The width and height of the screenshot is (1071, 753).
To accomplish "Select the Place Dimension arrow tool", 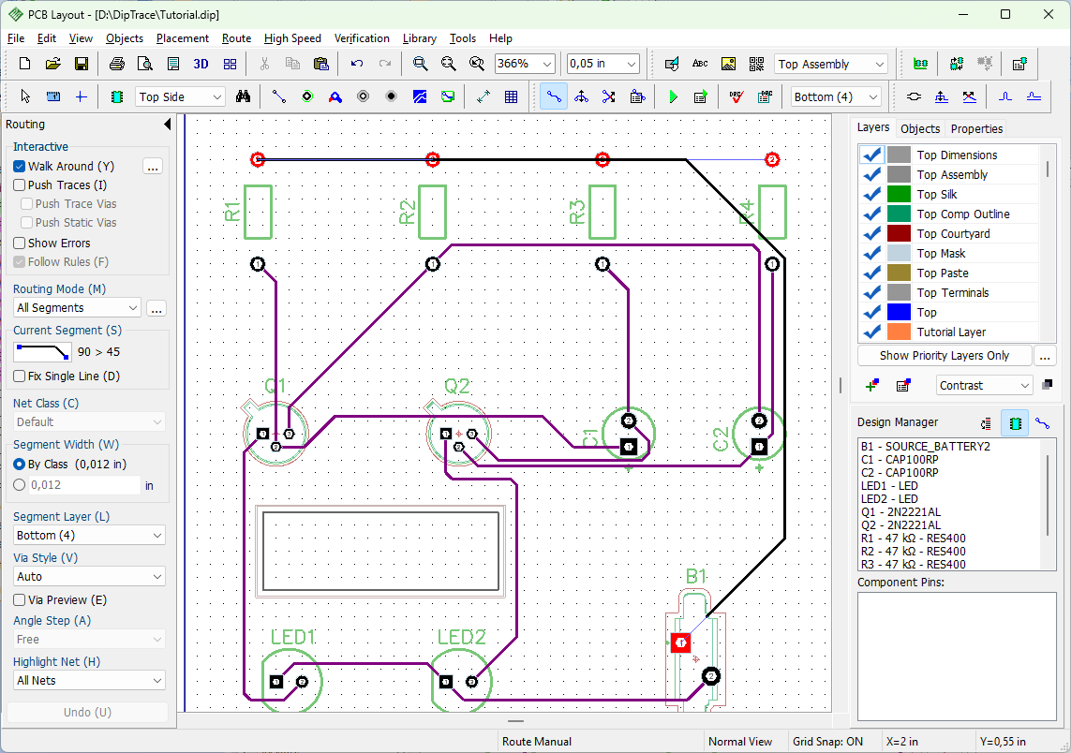I will [483, 97].
